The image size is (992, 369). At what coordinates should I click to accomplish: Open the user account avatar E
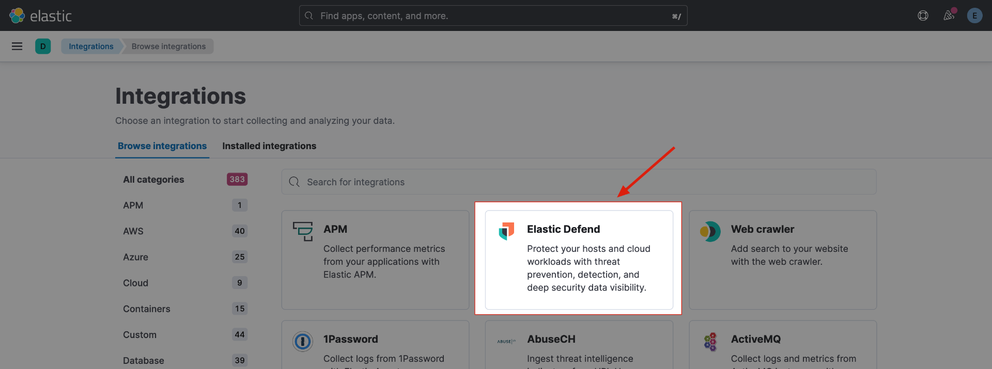click(974, 15)
